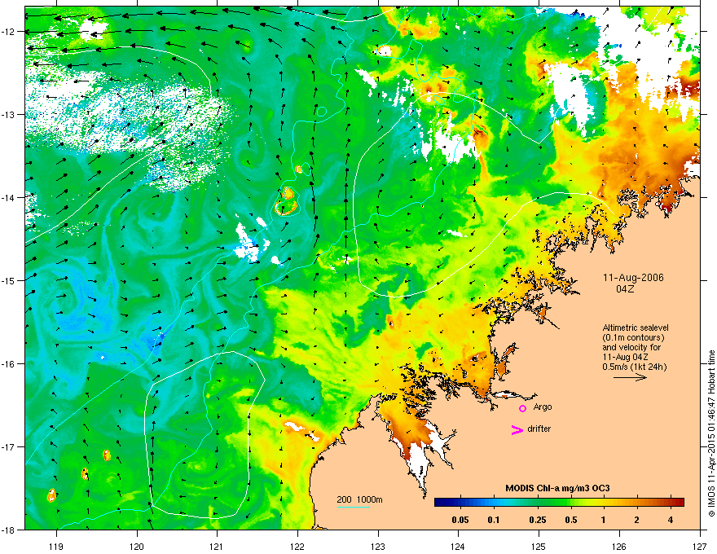
Task: Click the '11-Aug-2006' date label
Action: (633, 278)
